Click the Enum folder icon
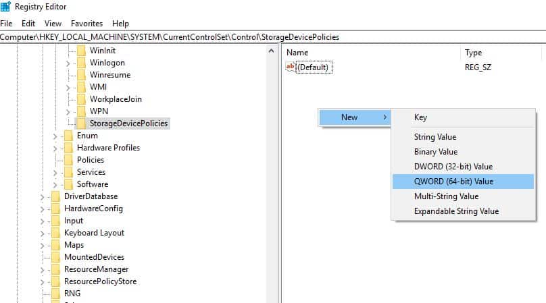546x303 pixels. pyautogui.click(x=69, y=136)
